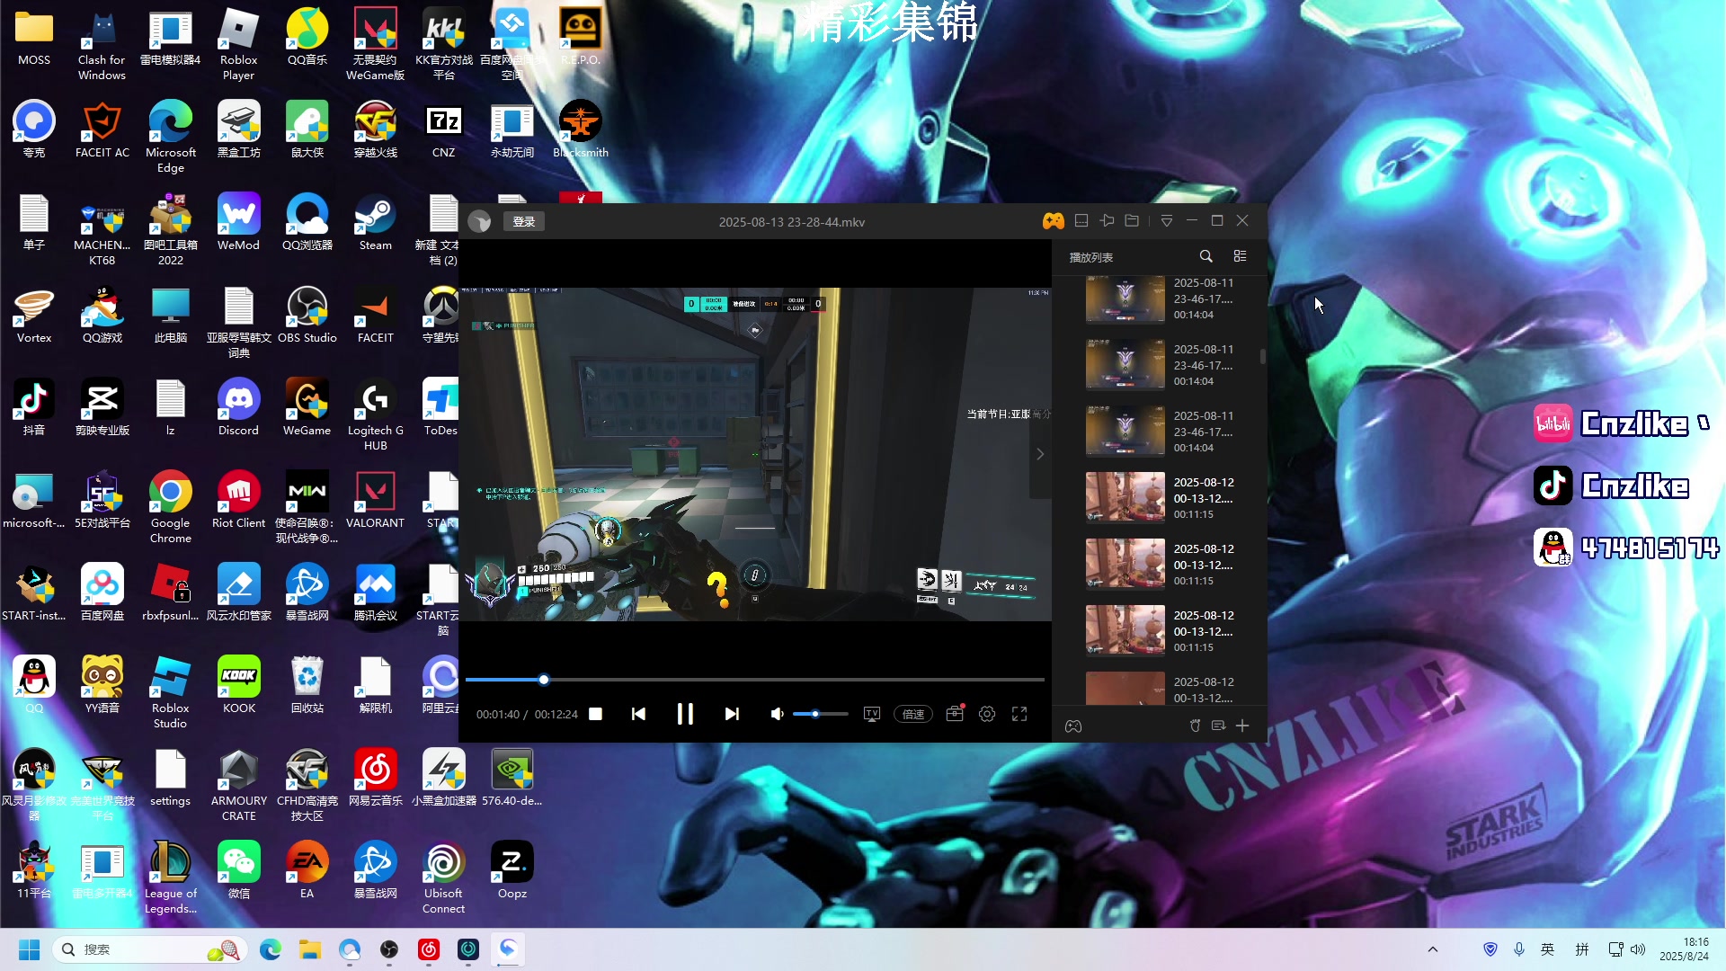Click microphone icon in system tray

(1519, 949)
